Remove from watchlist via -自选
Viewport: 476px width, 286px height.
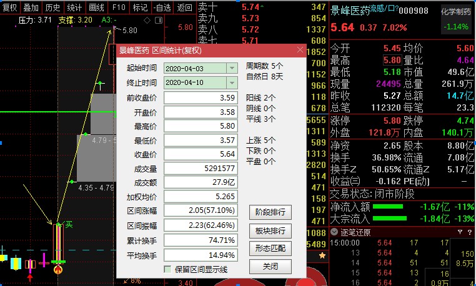162,7
